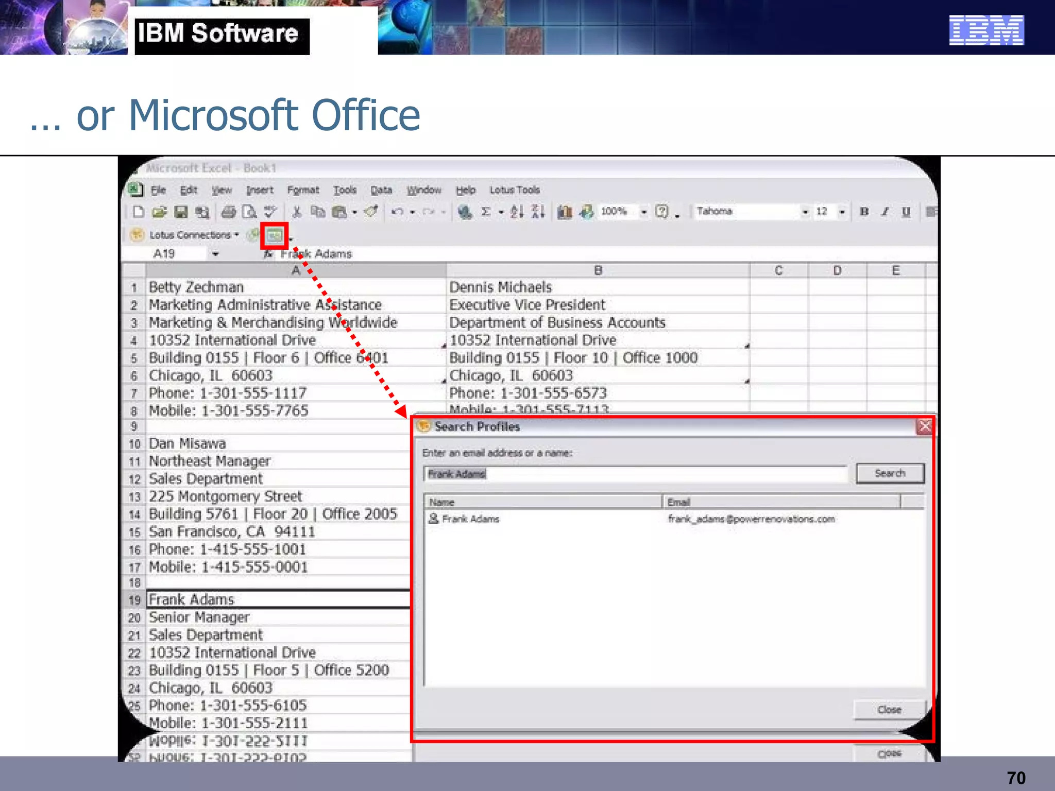Click the Open file icon

(159, 212)
